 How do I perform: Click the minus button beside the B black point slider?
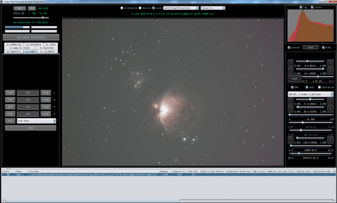coord(290,63)
